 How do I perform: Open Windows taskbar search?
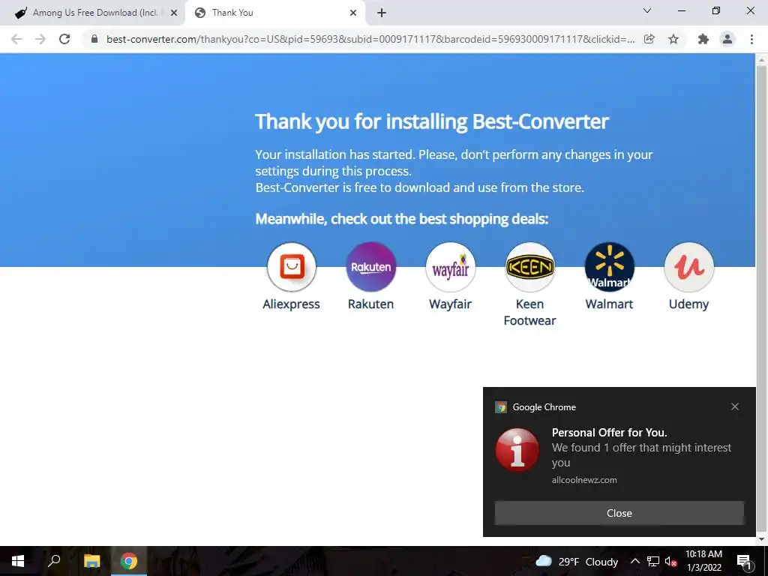point(54,561)
